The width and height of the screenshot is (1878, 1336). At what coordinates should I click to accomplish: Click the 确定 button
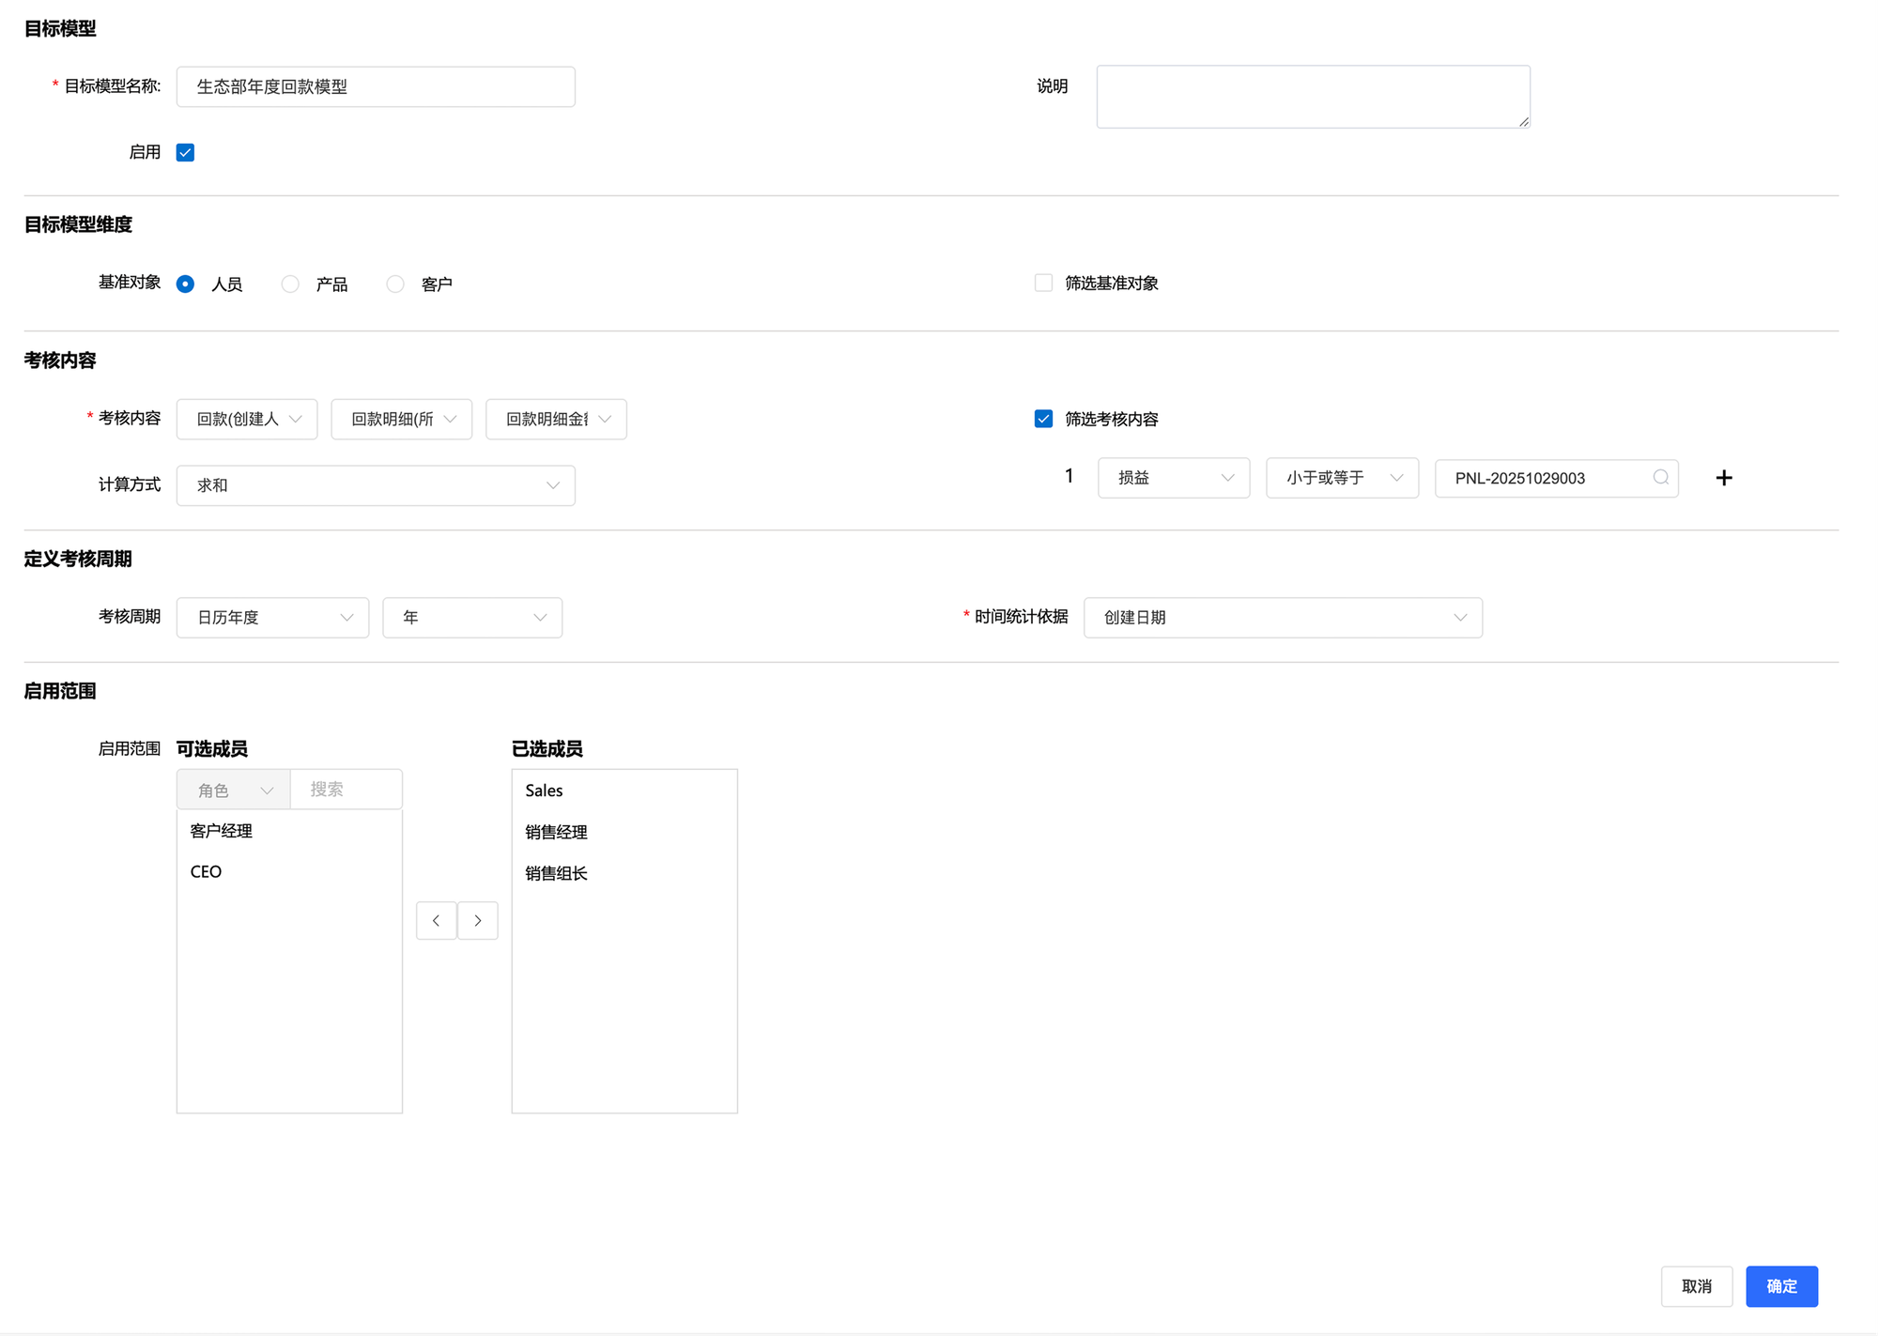[x=1781, y=1286]
